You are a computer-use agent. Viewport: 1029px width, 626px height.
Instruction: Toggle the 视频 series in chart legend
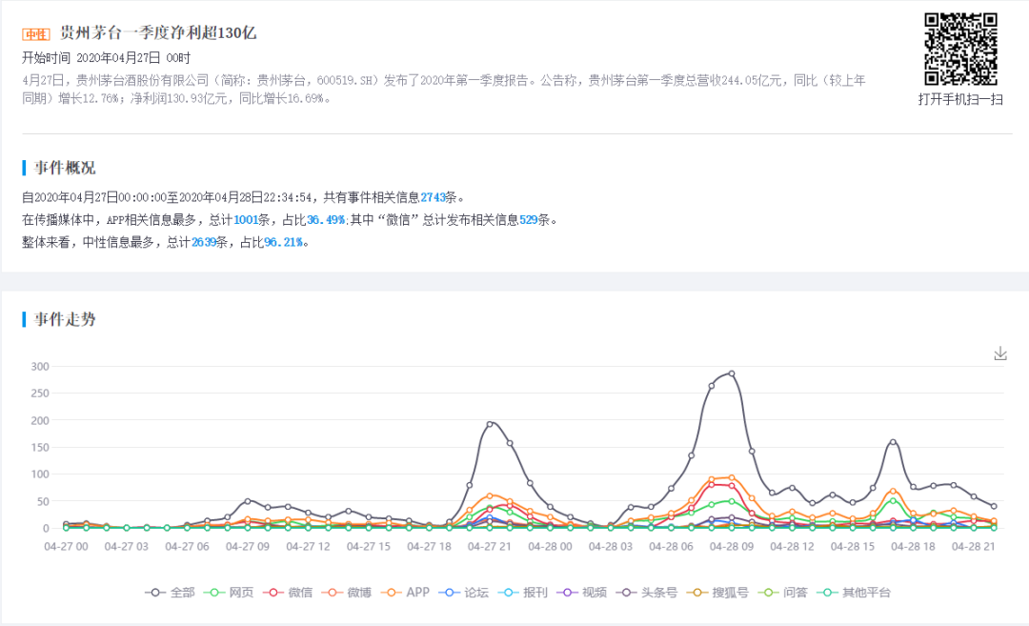coord(582,593)
